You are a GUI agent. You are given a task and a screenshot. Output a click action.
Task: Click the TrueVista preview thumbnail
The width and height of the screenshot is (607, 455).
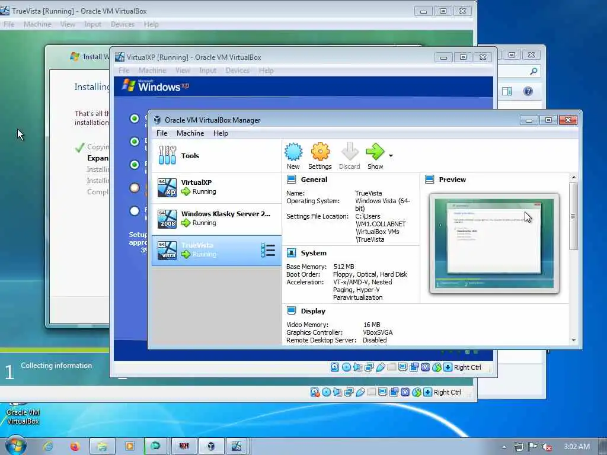pyautogui.click(x=494, y=243)
